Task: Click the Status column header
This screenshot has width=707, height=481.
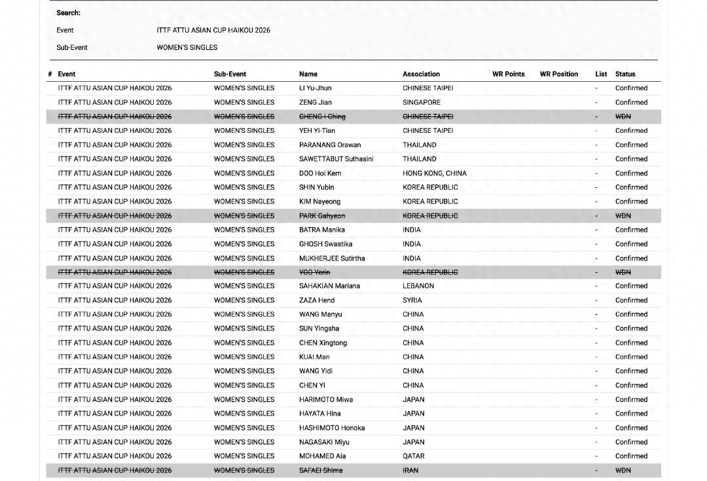Action: 625,74
